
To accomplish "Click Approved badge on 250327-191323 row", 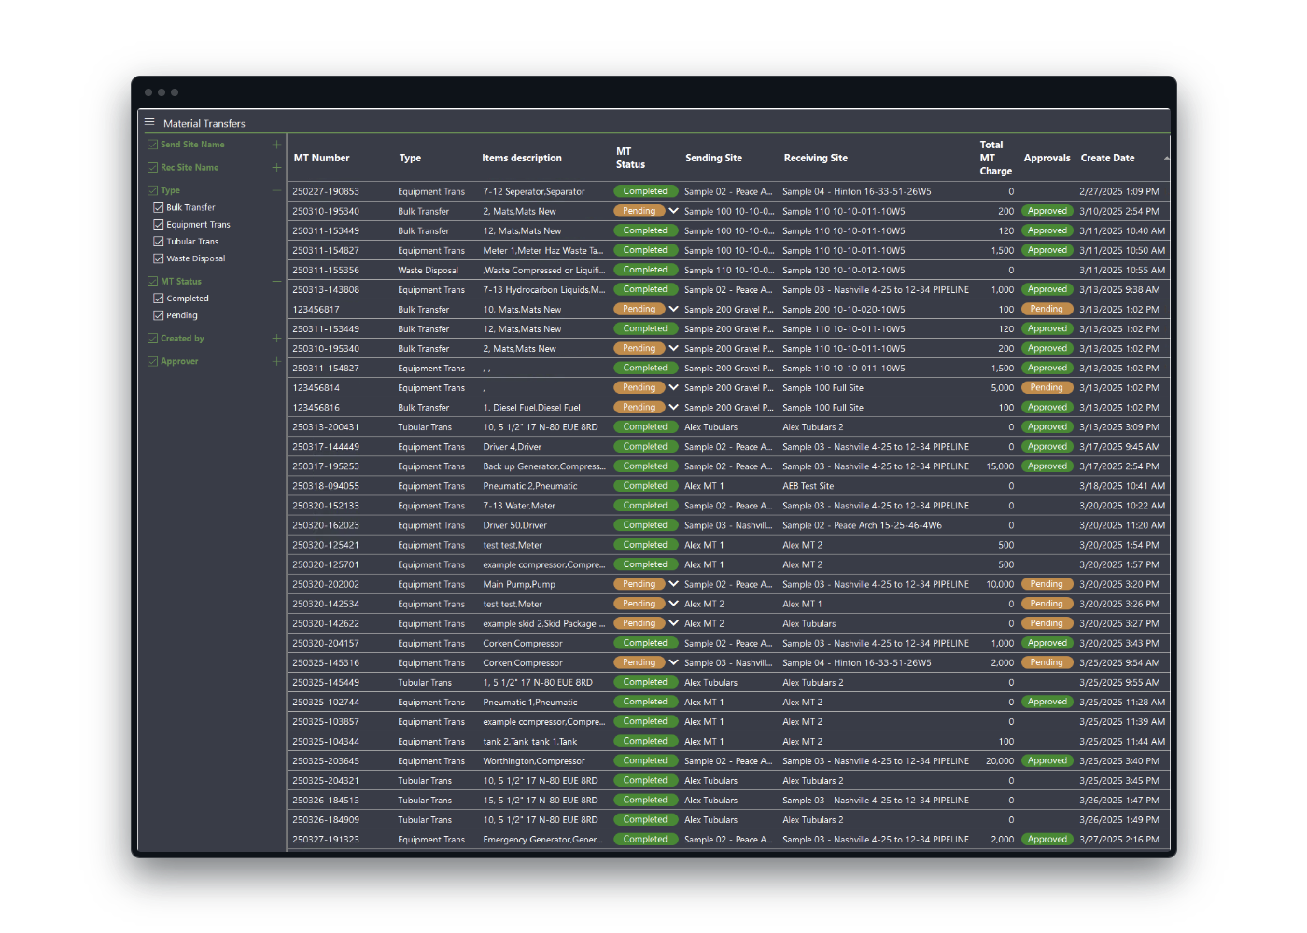I will [1047, 840].
